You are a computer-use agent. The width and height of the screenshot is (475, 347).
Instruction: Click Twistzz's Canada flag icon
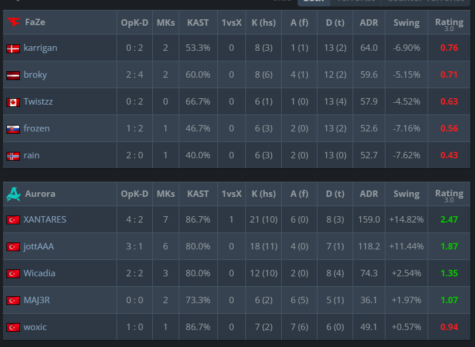point(13,102)
